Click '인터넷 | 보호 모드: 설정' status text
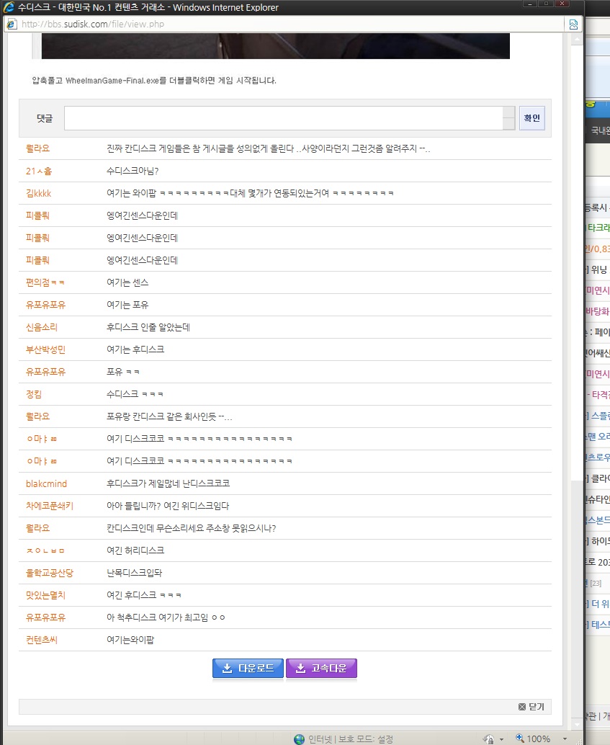 351,739
